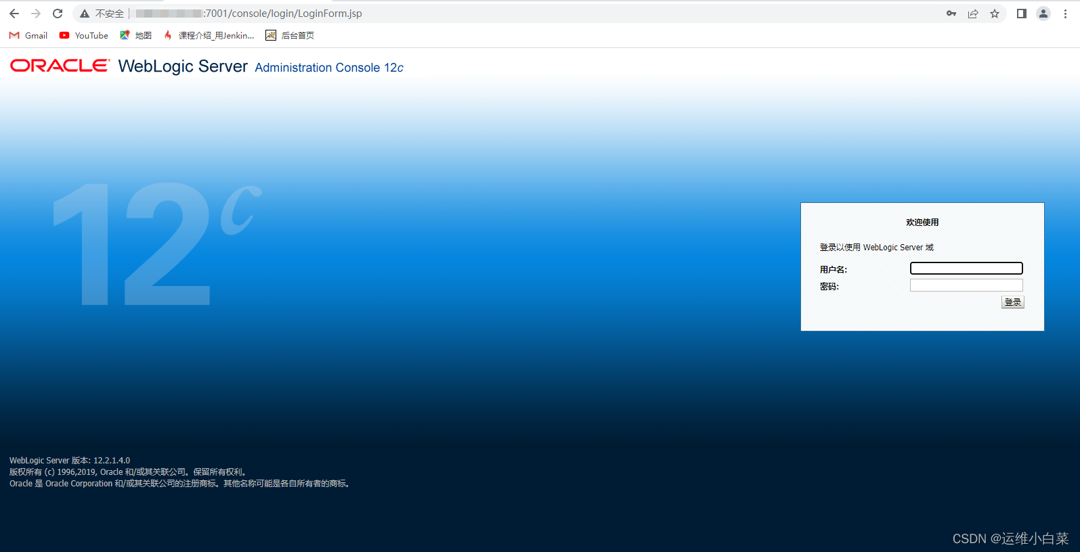
Task: Click the browser forward arrow
Action: [x=36, y=14]
